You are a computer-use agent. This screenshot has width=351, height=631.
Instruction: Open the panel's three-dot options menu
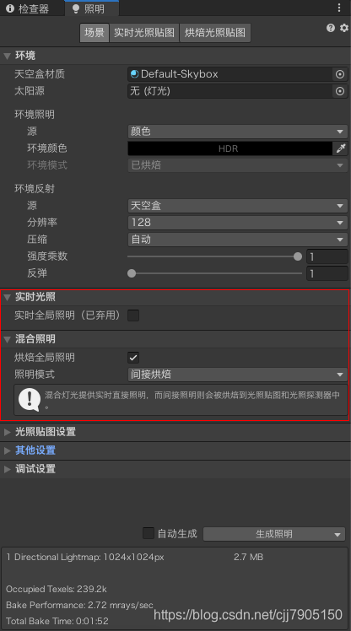[339, 8]
